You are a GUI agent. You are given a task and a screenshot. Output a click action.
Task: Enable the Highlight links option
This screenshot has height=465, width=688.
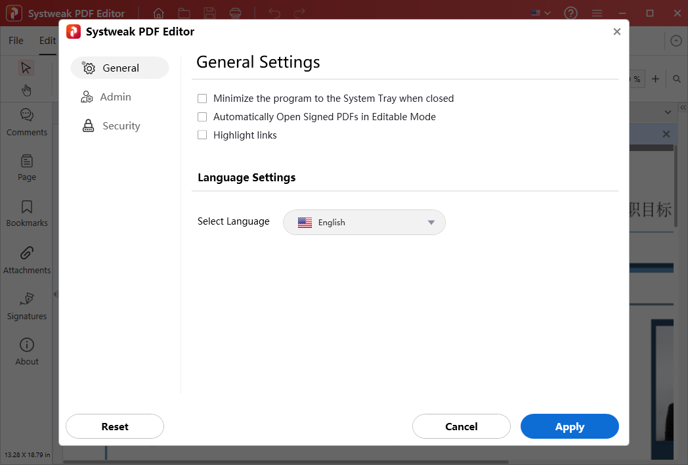pyautogui.click(x=202, y=135)
